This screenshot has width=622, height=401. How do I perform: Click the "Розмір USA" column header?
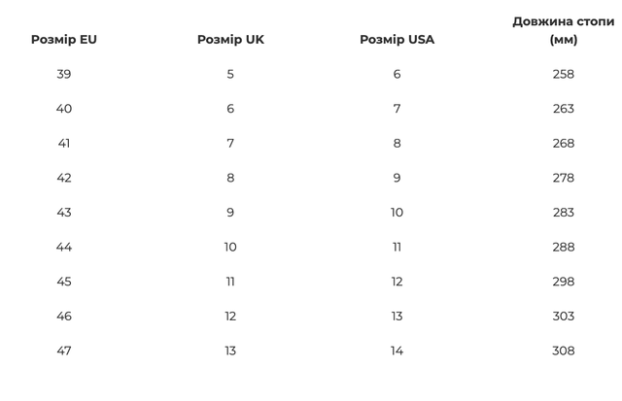click(x=397, y=40)
